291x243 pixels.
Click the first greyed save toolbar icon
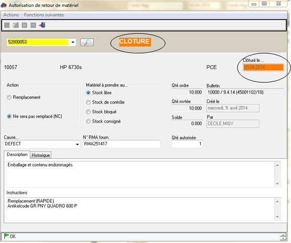tap(7, 25)
